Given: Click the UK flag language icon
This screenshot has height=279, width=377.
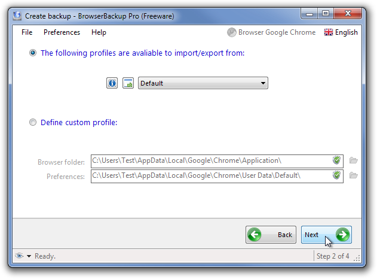Looking at the screenshot, I should pyautogui.click(x=329, y=32).
